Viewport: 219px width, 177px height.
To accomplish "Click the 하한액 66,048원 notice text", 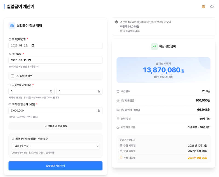I will coord(129,27).
